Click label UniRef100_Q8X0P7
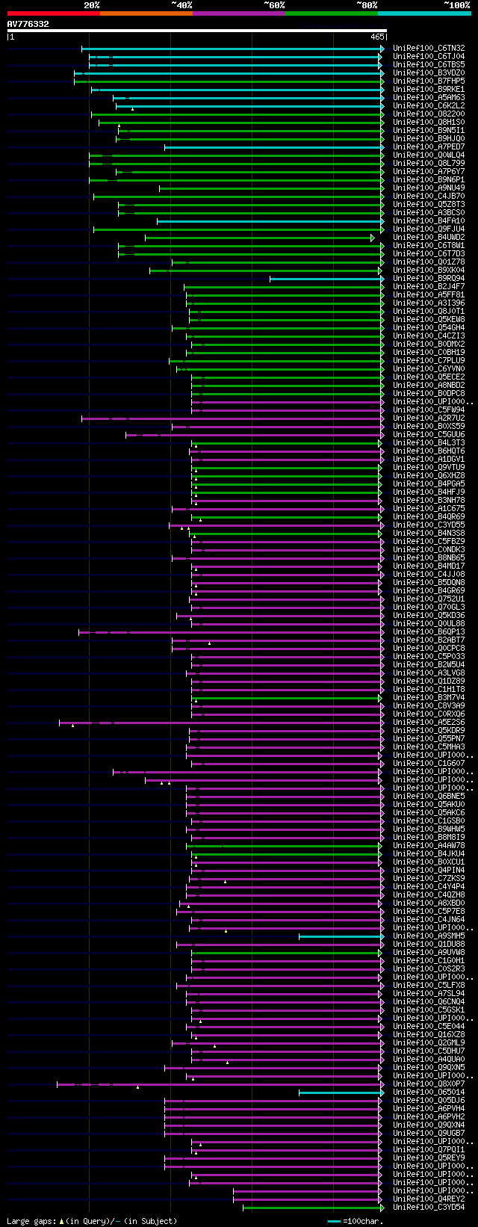 (429, 1084)
